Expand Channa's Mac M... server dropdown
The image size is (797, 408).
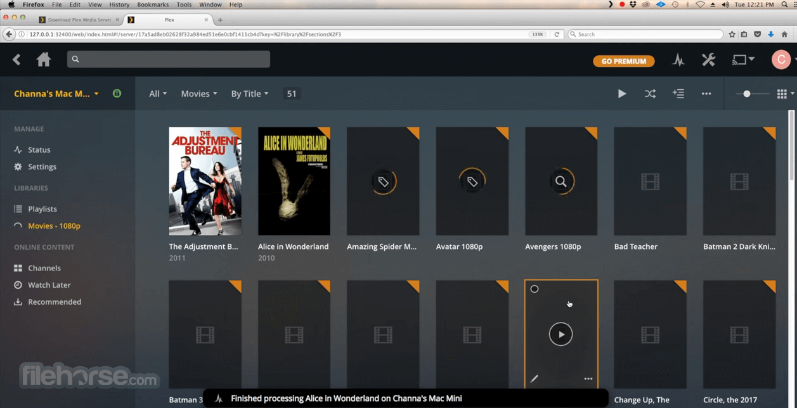[56, 94]
